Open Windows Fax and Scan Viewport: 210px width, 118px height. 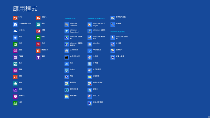coord(90,38)
